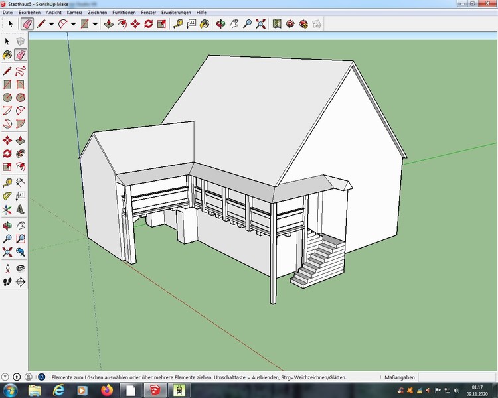
Task: Select the 3D Text tool
Action: [x=21, y=210]
